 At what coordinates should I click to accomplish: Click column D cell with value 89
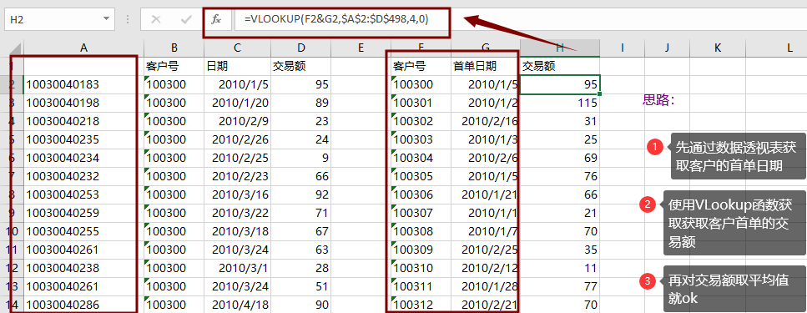pos(301,103)
